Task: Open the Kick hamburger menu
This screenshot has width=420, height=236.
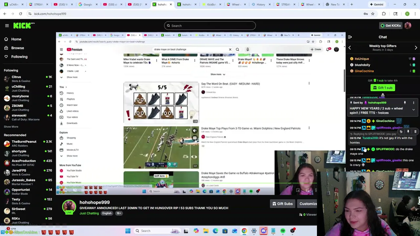Action: pyautogui.click(x=7, y=26)
